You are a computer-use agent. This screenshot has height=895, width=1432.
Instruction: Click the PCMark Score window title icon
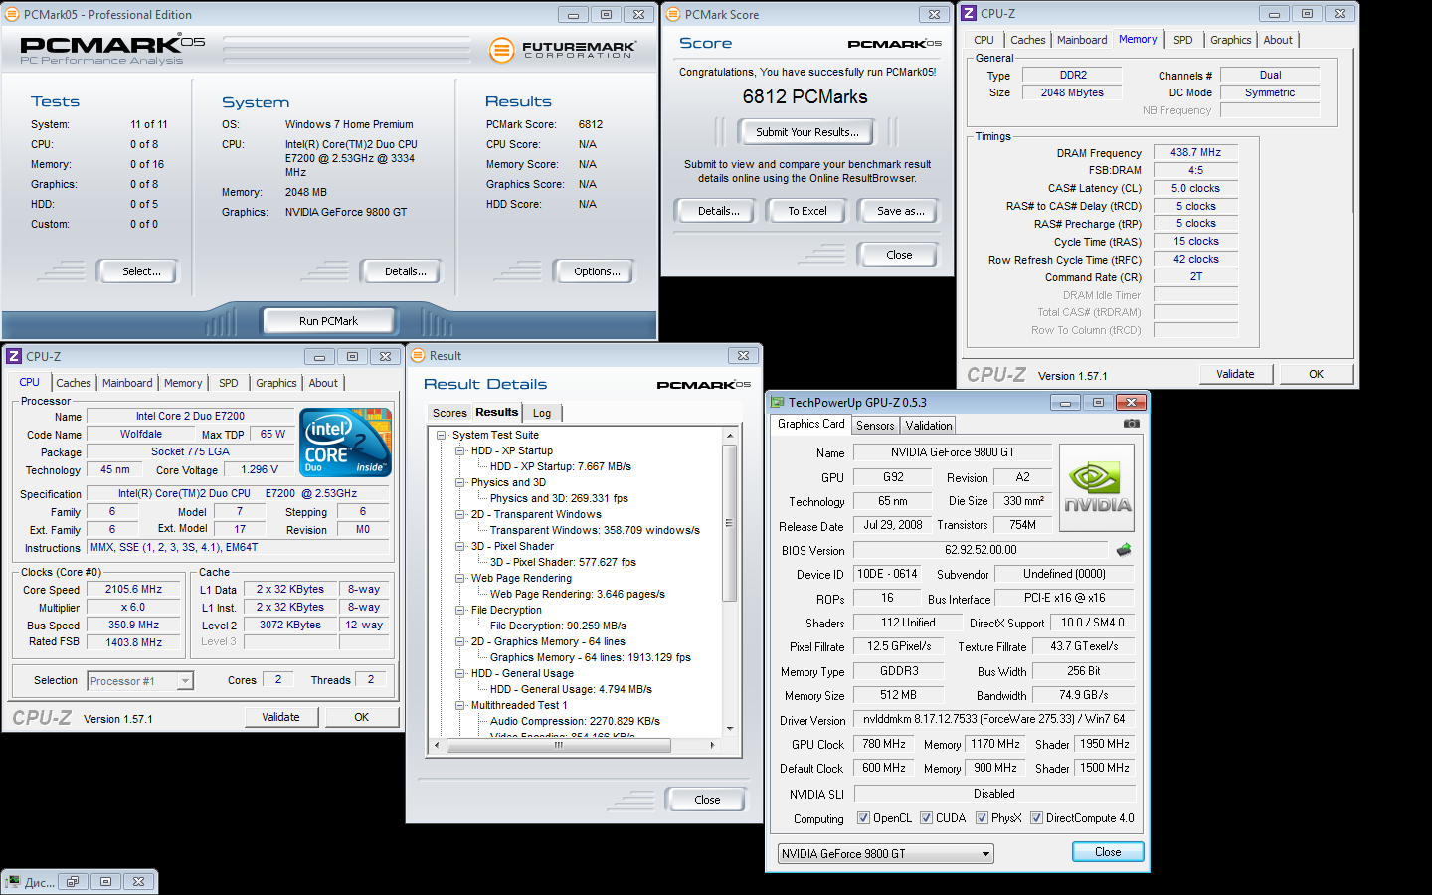[x=673, y=15]
